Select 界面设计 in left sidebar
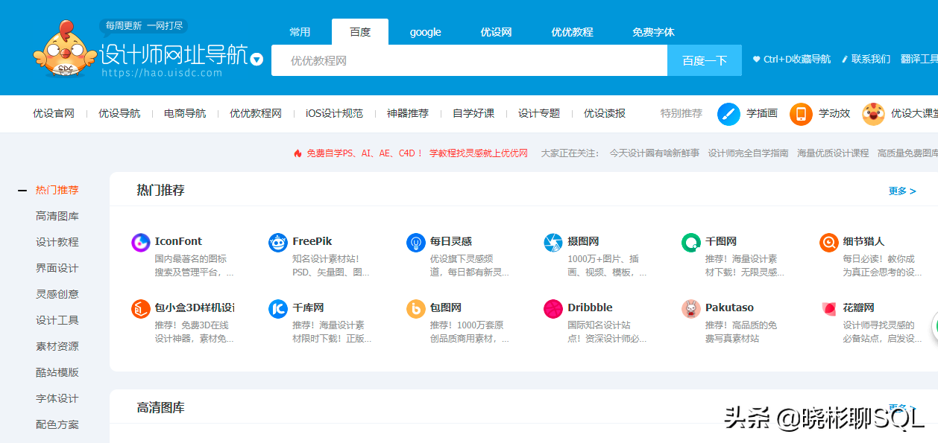Image resolution: width=938 pixels, height=443 pixels. click(57, 269)
